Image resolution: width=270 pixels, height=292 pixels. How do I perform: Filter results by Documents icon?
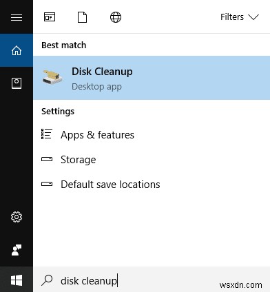coord(82,17)
